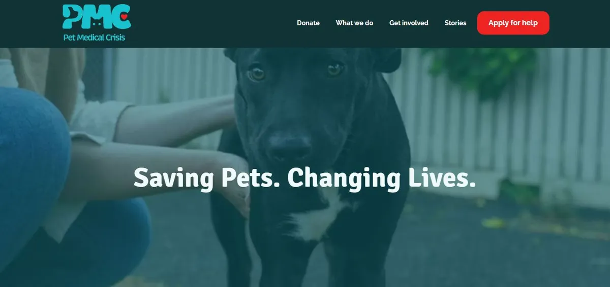Open the Donate page

pyautogui.click(x=308, y=23)
